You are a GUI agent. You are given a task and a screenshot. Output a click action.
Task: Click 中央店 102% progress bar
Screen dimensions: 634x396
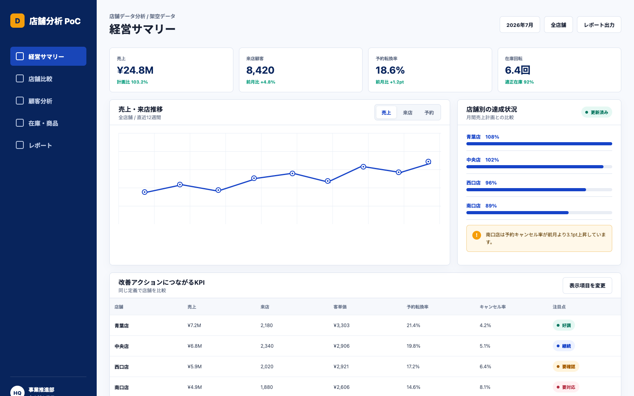[539, 167]
